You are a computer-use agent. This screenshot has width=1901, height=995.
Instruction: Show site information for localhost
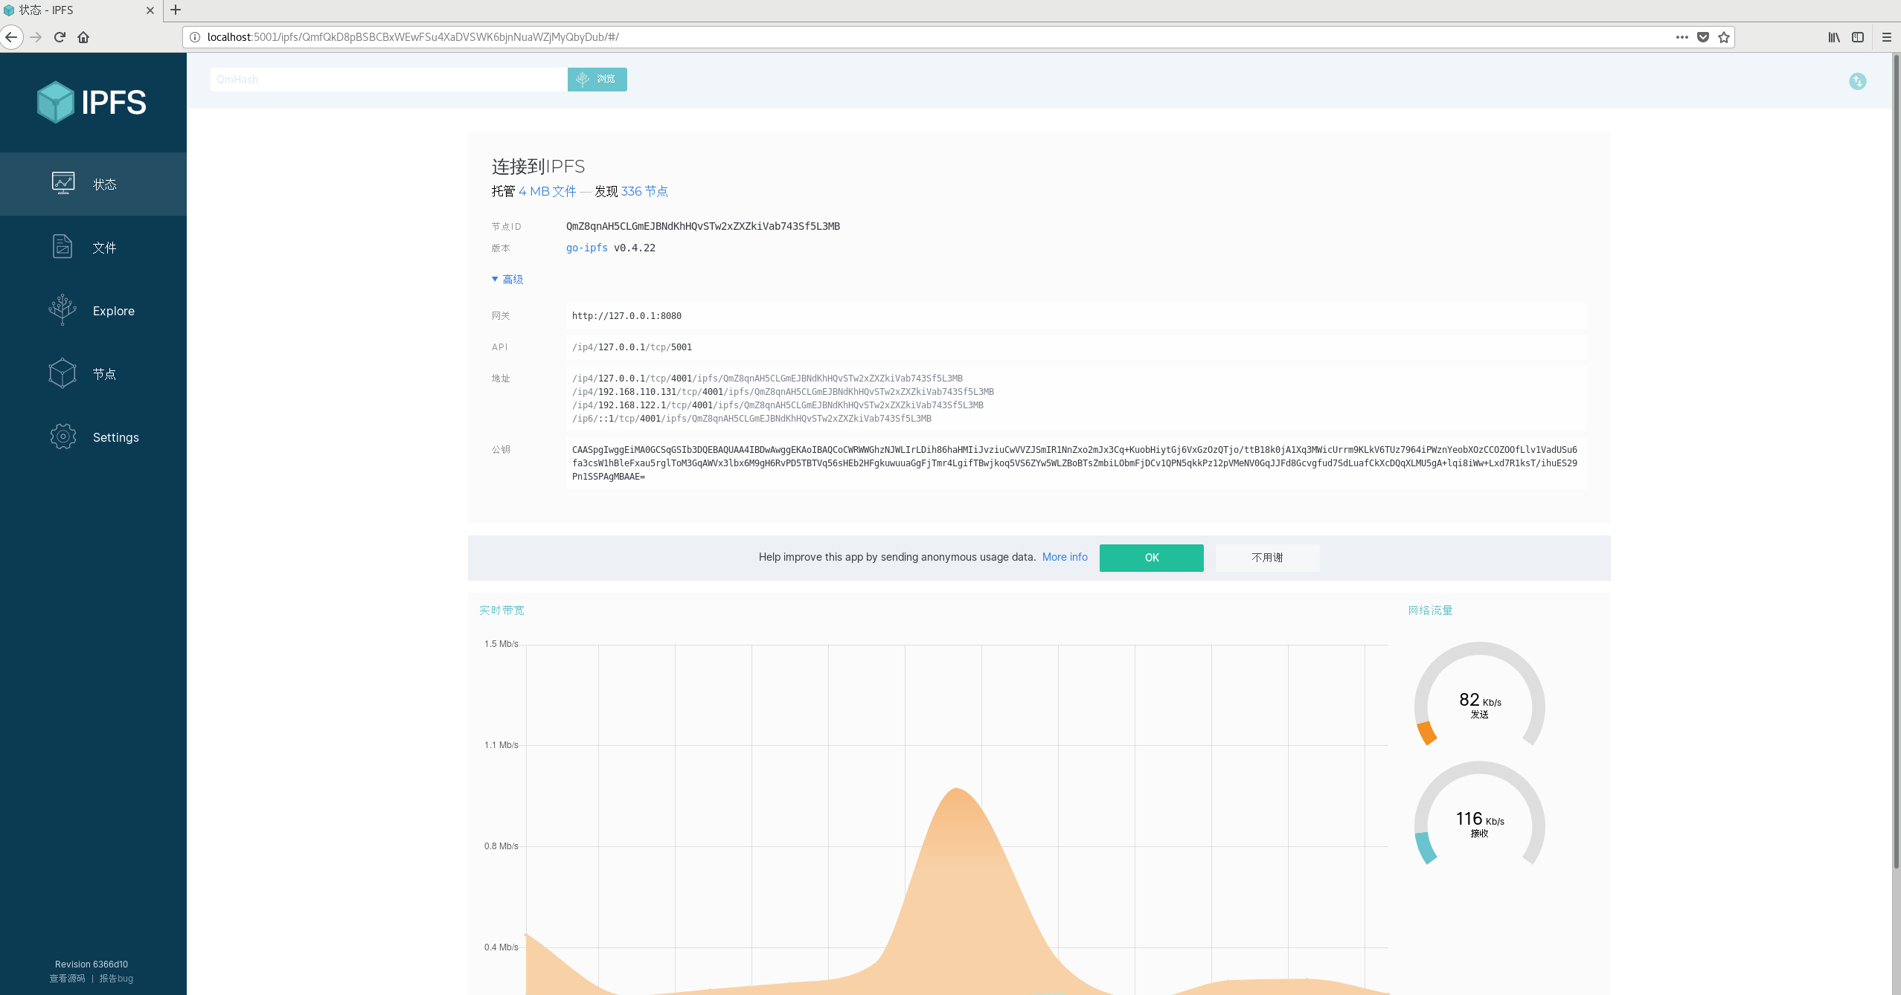[195, 37]
